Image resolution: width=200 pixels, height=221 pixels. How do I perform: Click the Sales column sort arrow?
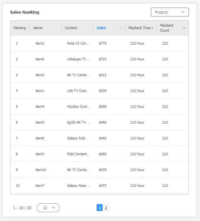[121, 28]
